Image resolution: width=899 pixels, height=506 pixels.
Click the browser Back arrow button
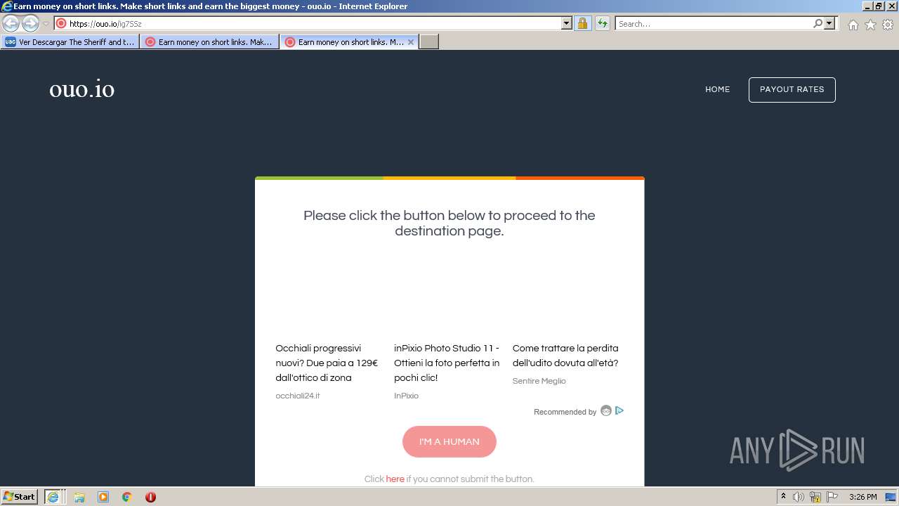pyautogui.click(x=11, y=23)
